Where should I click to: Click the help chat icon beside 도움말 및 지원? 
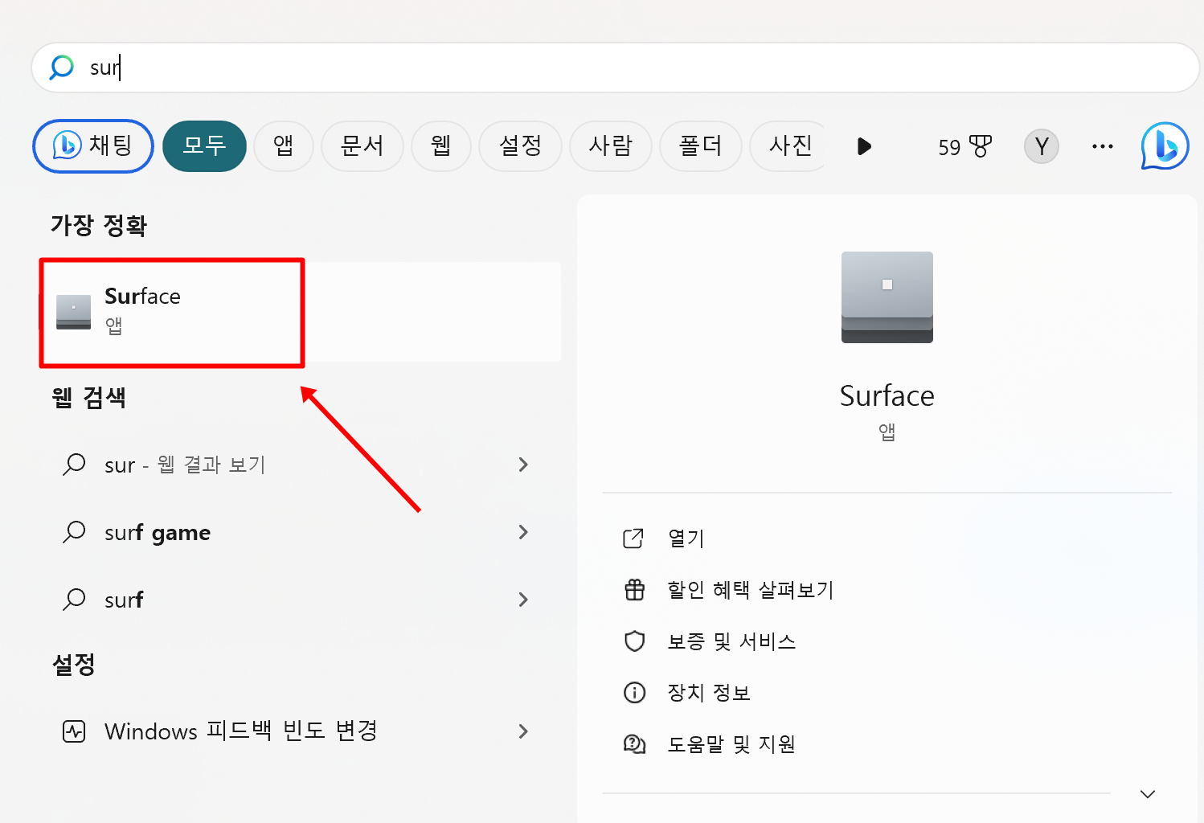pos(635,744)
